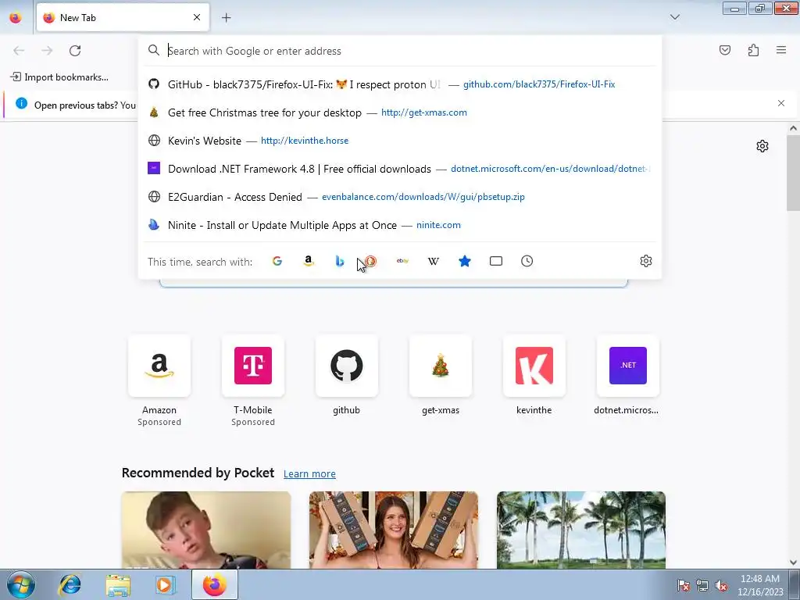
Task: Open the Windows Start menu
Action: click(x=21, y=584)
